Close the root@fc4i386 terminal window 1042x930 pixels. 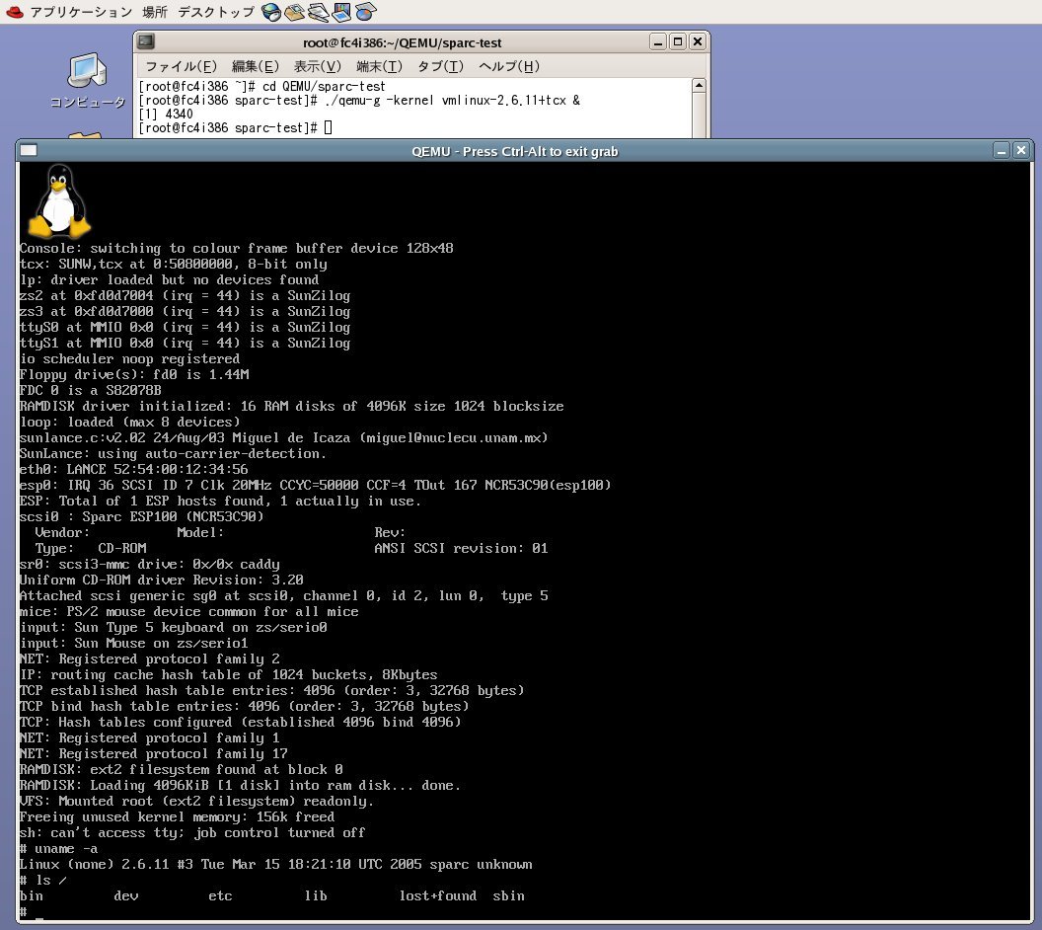[697, 41]
